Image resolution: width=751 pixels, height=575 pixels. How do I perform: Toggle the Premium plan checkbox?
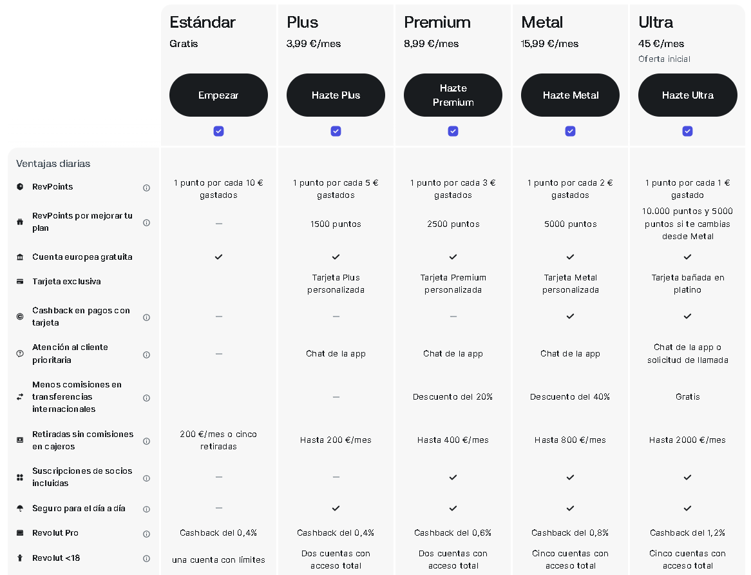(453, 131)
